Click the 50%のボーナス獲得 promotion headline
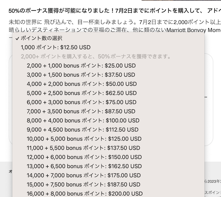Image resolution: width=221 pixels, height=197 pixels. tap(115, 11)
